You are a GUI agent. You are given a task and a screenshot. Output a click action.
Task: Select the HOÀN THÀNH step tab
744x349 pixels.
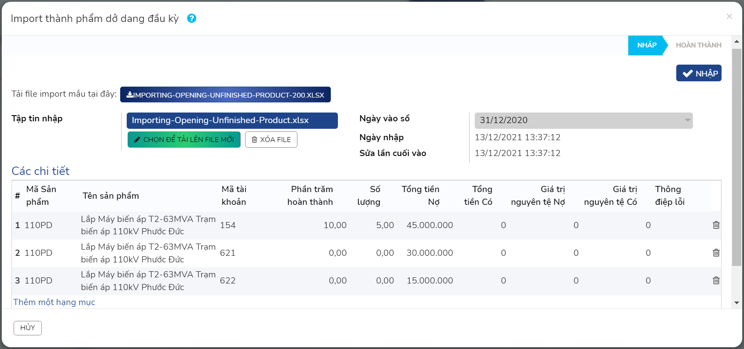click(x=698, y=45)
